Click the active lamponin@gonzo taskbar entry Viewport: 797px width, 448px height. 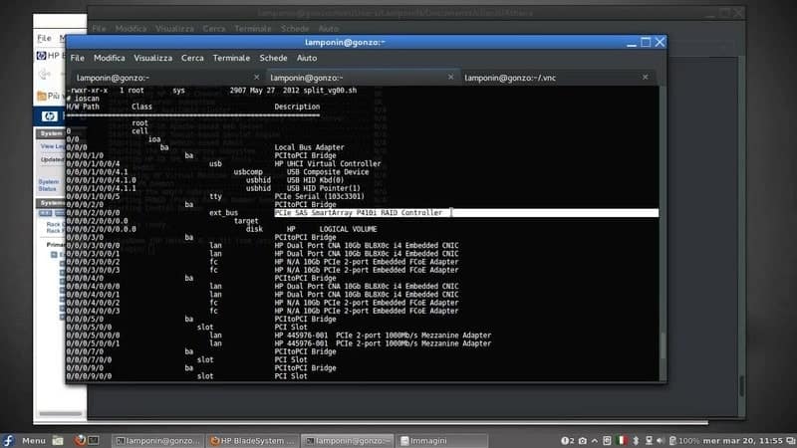(x=348, y=440)
